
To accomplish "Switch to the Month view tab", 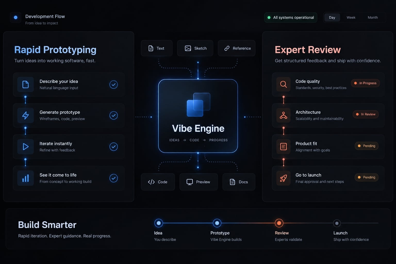I will point(373,18).
